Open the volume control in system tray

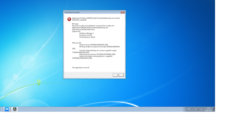click(202, 109)
